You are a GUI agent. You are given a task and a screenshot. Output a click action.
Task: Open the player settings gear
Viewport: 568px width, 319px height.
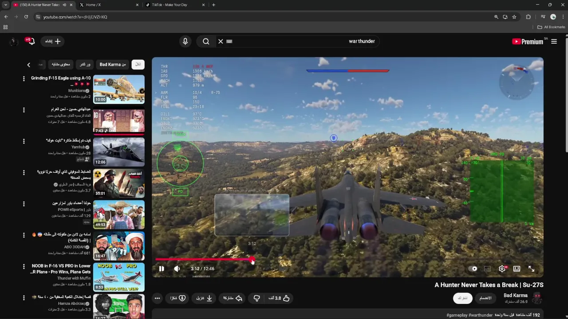coord(502,268)
